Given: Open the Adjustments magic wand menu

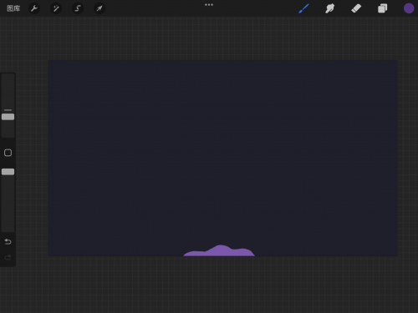Looking at the screenshot, I should [56, 8].
